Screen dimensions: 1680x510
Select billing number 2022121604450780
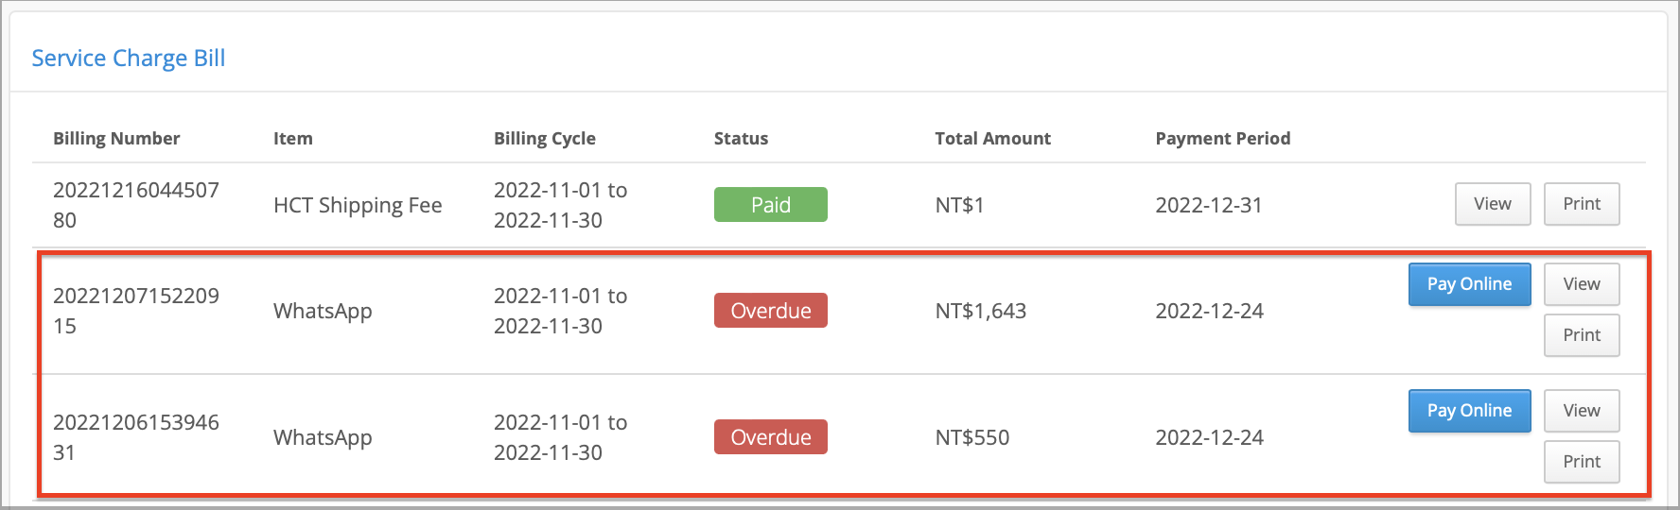[136, 205]
